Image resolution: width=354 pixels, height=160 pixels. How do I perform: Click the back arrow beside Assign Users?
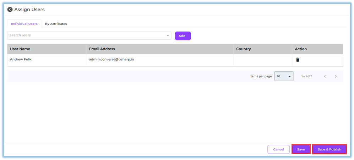[10, 10]
